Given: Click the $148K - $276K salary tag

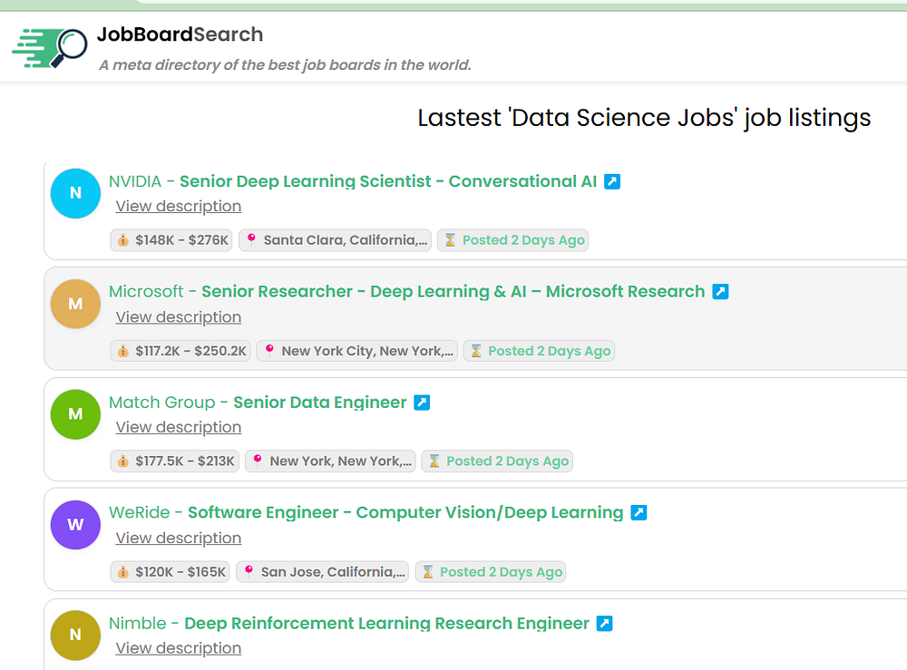Looking at the screenshot, I should [x=171, y=240].
